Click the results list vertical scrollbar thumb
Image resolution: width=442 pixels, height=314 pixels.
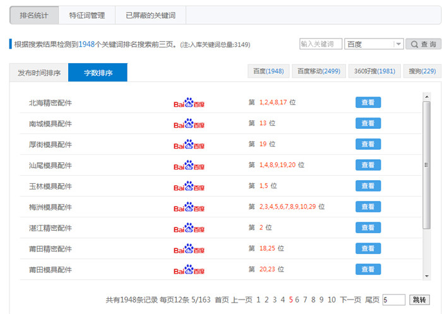tap(426, 164)
